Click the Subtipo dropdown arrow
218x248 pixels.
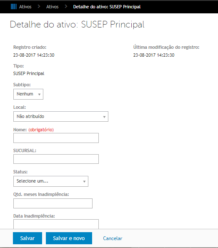[39, 95]
